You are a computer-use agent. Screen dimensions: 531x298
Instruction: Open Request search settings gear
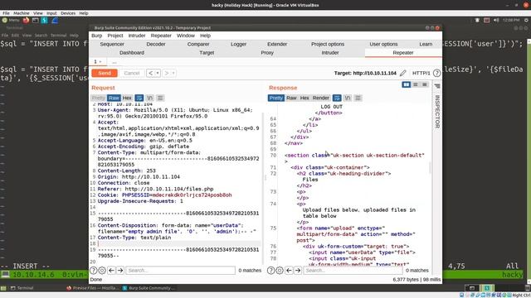point(102,271)
